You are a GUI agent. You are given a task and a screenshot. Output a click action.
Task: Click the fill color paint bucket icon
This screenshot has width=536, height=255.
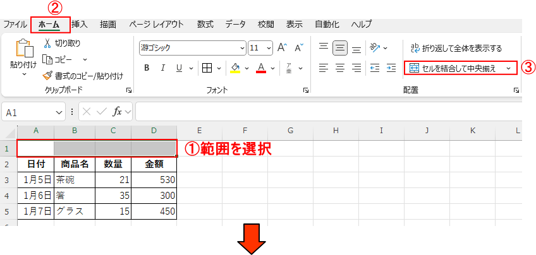pyautogui.click(x=235, y=68)
